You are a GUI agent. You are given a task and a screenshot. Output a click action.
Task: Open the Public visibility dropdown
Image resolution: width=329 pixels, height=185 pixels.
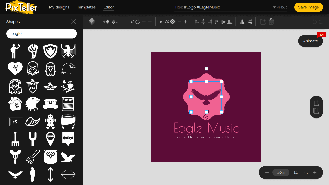coord(280,7)
